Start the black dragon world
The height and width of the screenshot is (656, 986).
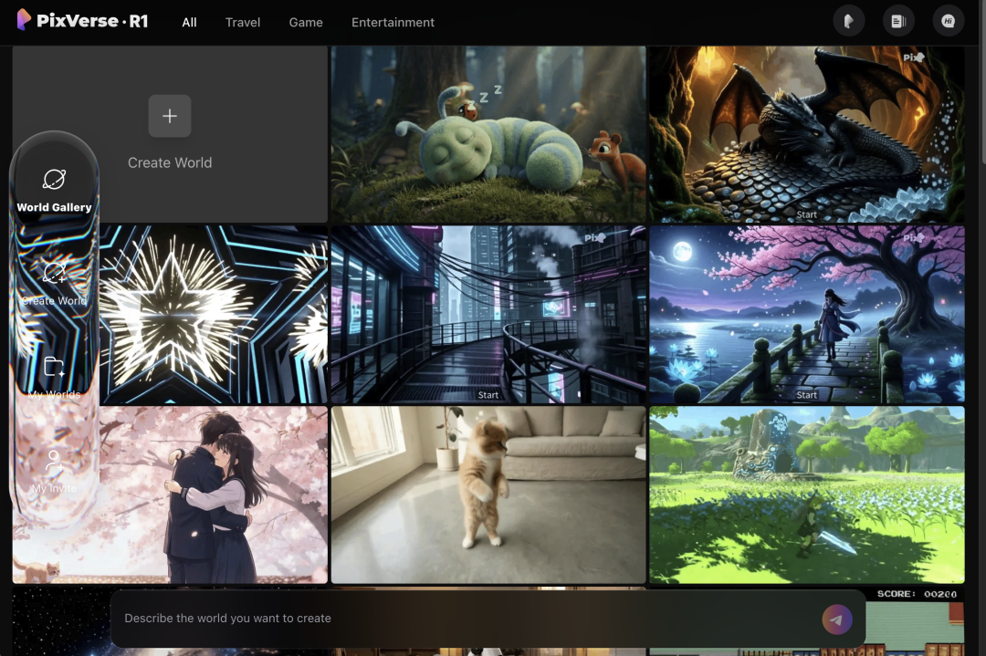(807, 215)
